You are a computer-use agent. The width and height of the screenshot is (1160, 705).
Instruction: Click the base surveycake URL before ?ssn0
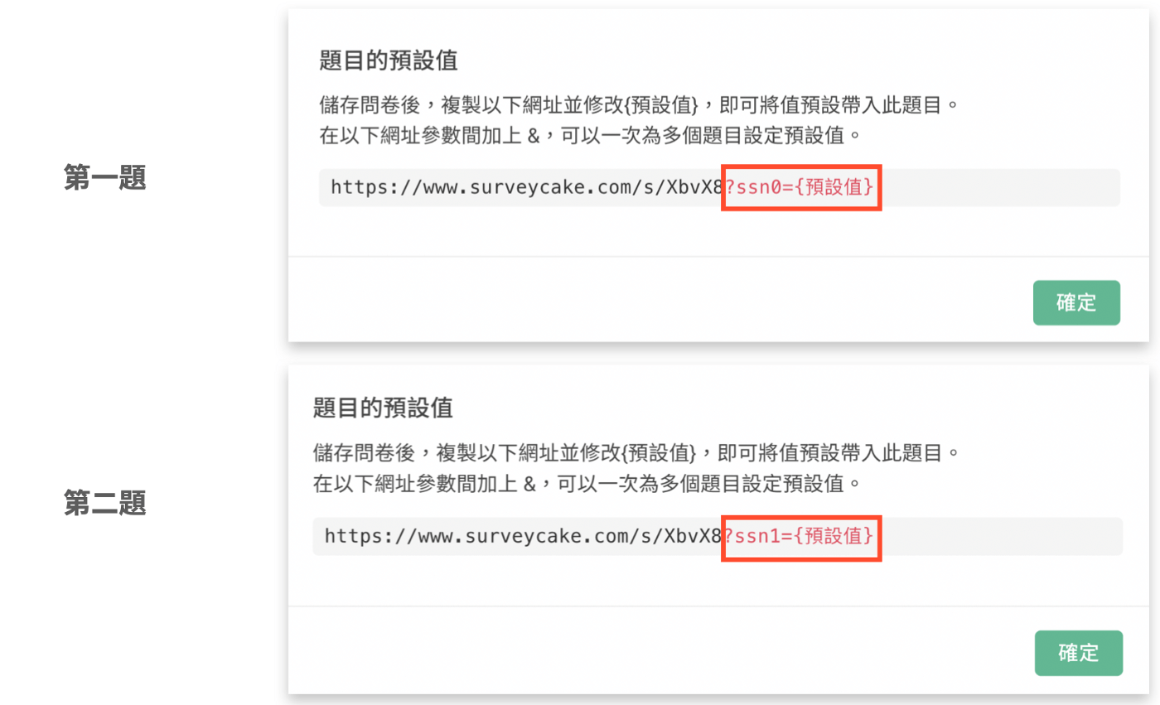point(528,188)
